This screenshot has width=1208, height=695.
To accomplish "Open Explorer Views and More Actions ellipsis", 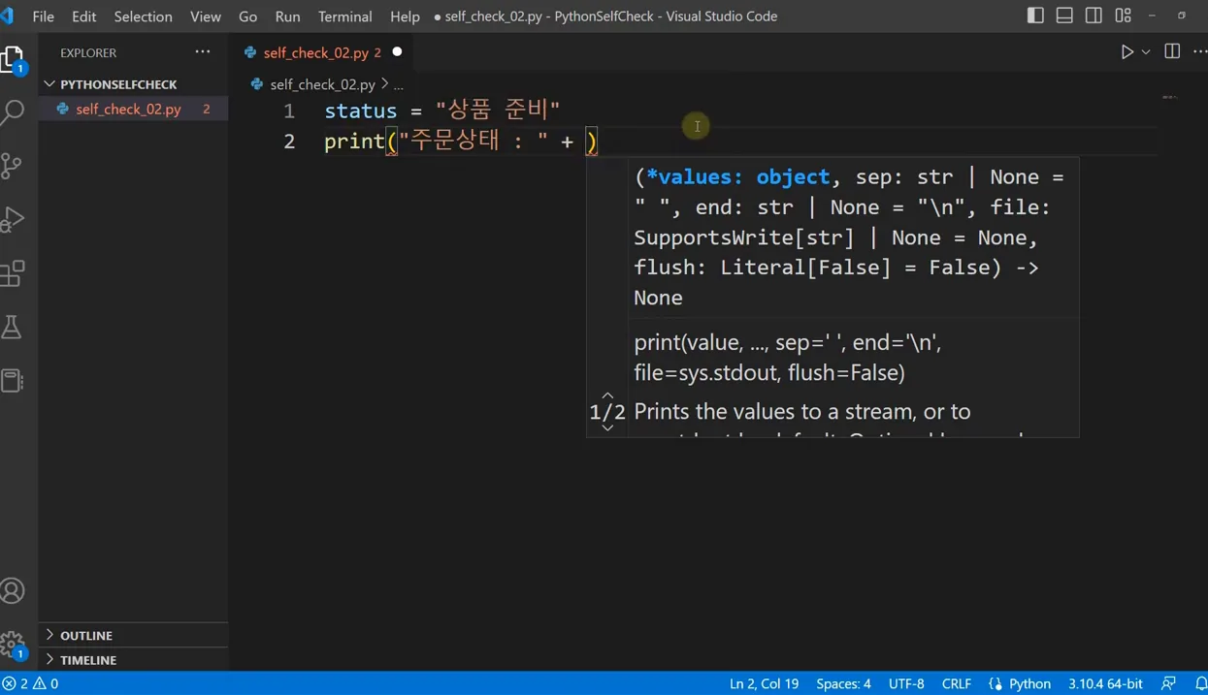I will (202, 51).
